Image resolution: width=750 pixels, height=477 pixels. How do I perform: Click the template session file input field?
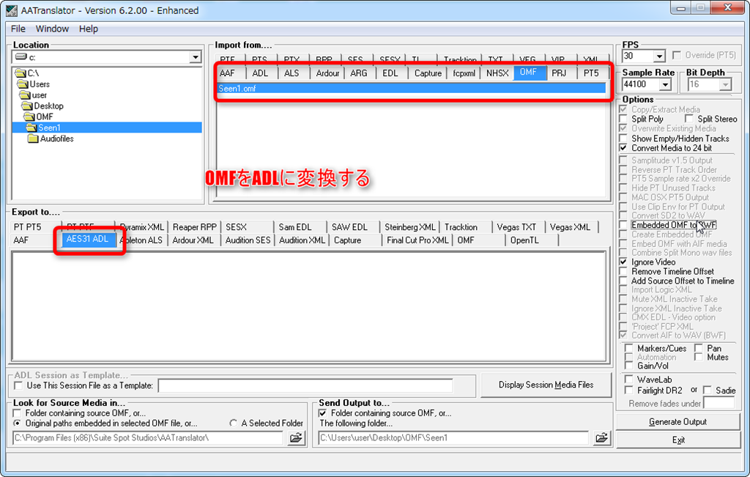(305, 385)
